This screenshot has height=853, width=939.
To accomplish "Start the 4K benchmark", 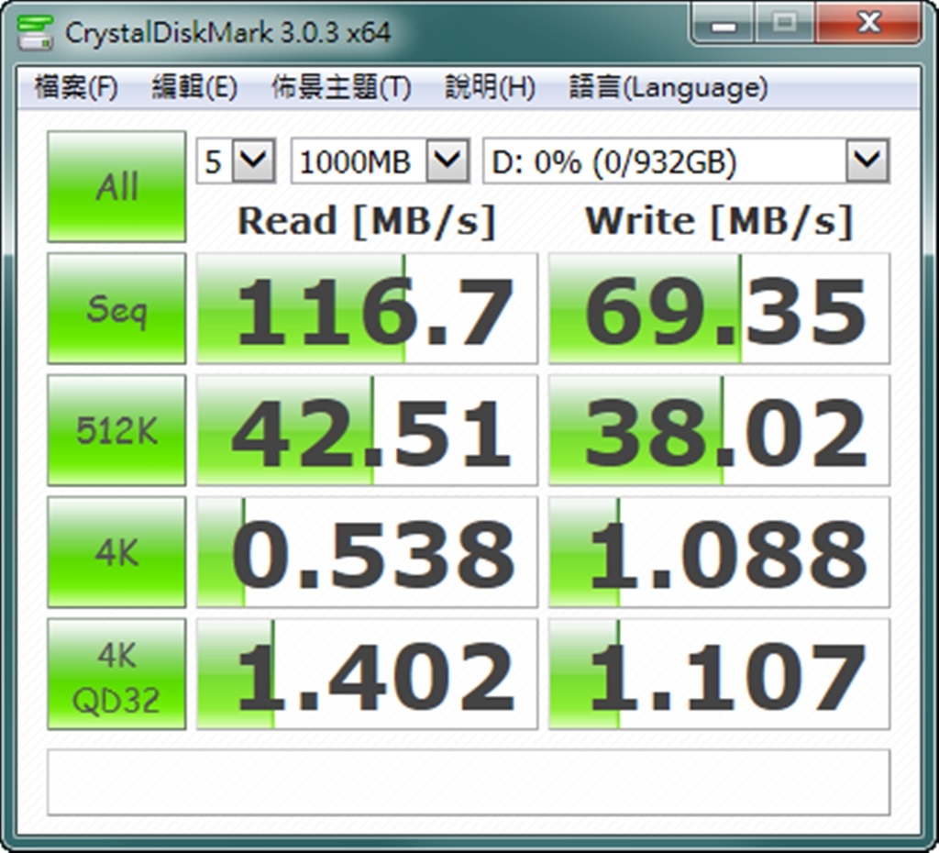I will 116,551.
